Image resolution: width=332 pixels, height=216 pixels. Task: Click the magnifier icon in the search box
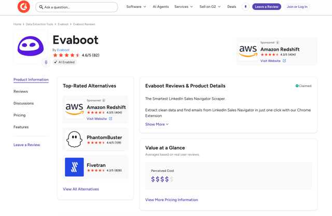[41, 7]
